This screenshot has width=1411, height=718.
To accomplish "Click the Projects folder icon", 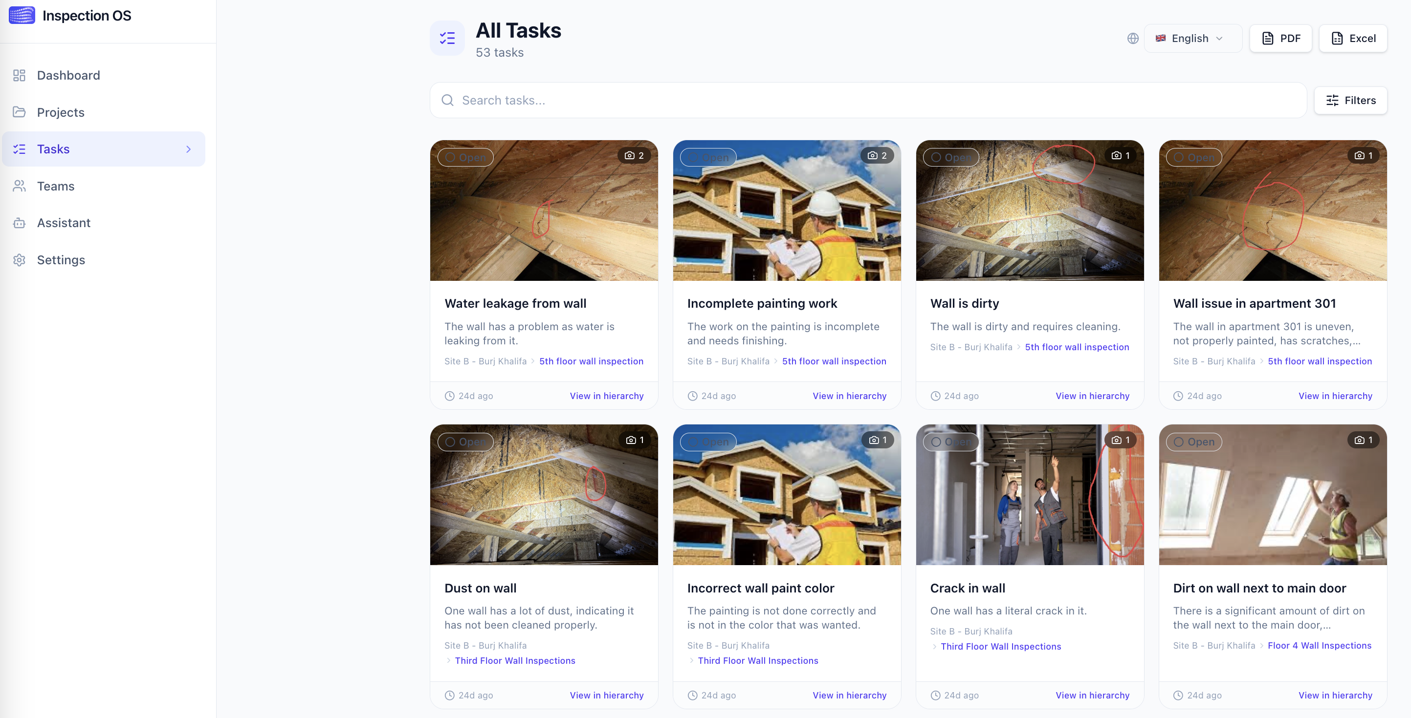I will tap(19, 112).
